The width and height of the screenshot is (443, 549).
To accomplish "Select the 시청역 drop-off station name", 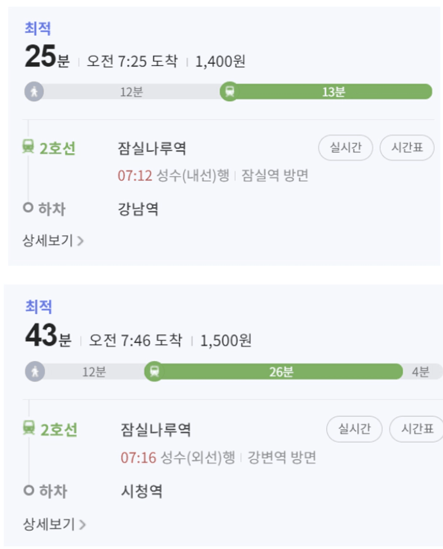I will point(141,491).
